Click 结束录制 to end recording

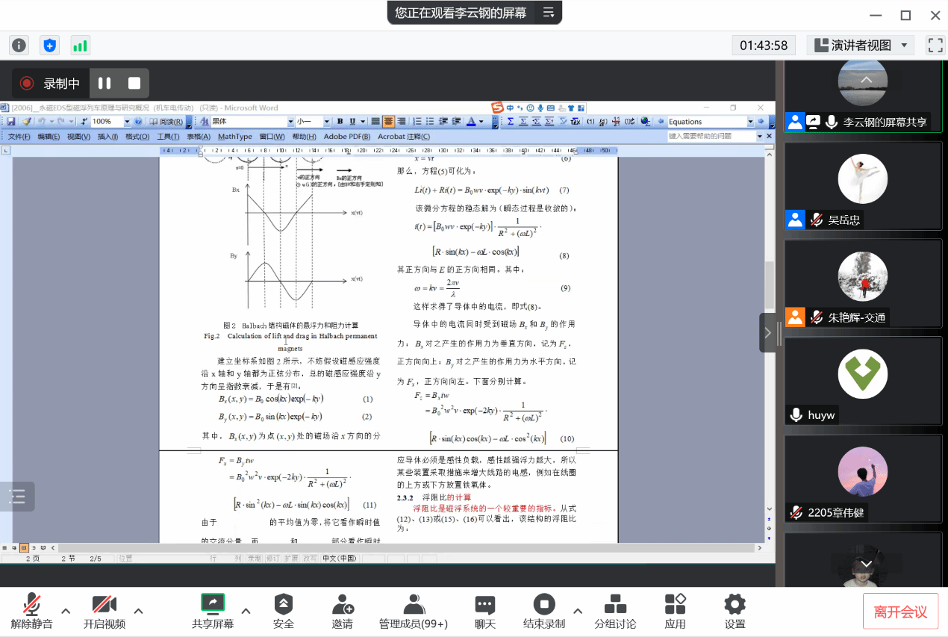tap(544, 611)
